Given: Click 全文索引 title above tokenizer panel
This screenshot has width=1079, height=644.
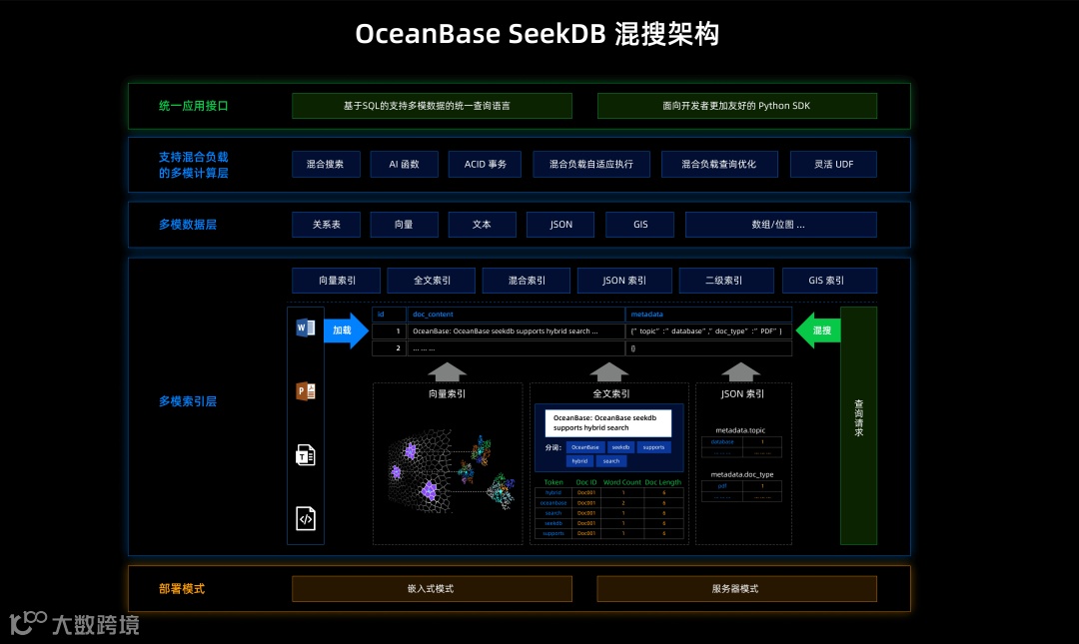Looking at the screenshot, I should pyautogui.click(x=611, y=394).
